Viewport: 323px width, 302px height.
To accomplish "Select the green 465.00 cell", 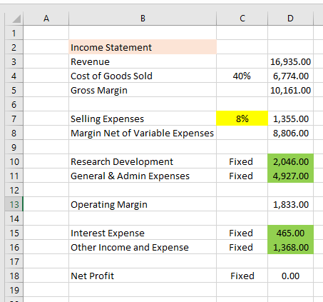I will (290, 233).
